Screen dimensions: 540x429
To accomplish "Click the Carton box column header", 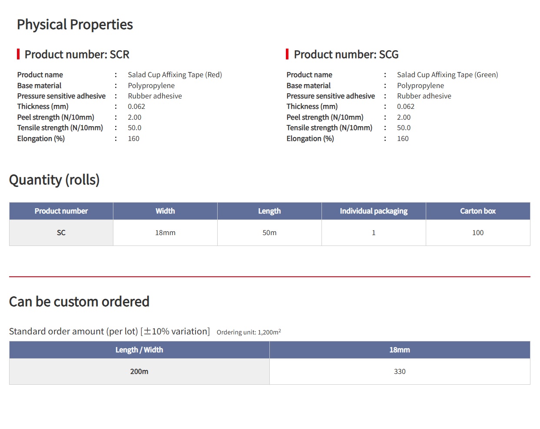I will [477, 211].
